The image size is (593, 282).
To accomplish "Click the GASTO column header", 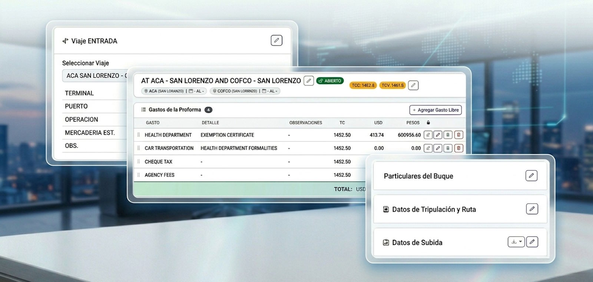I will [153, 122].
